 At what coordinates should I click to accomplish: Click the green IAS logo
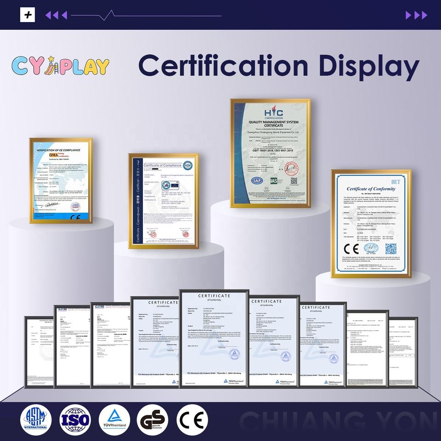pos(274,181)
